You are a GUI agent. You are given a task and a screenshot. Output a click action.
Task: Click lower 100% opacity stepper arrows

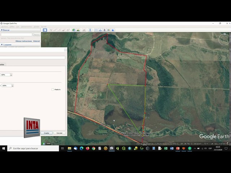13,85
